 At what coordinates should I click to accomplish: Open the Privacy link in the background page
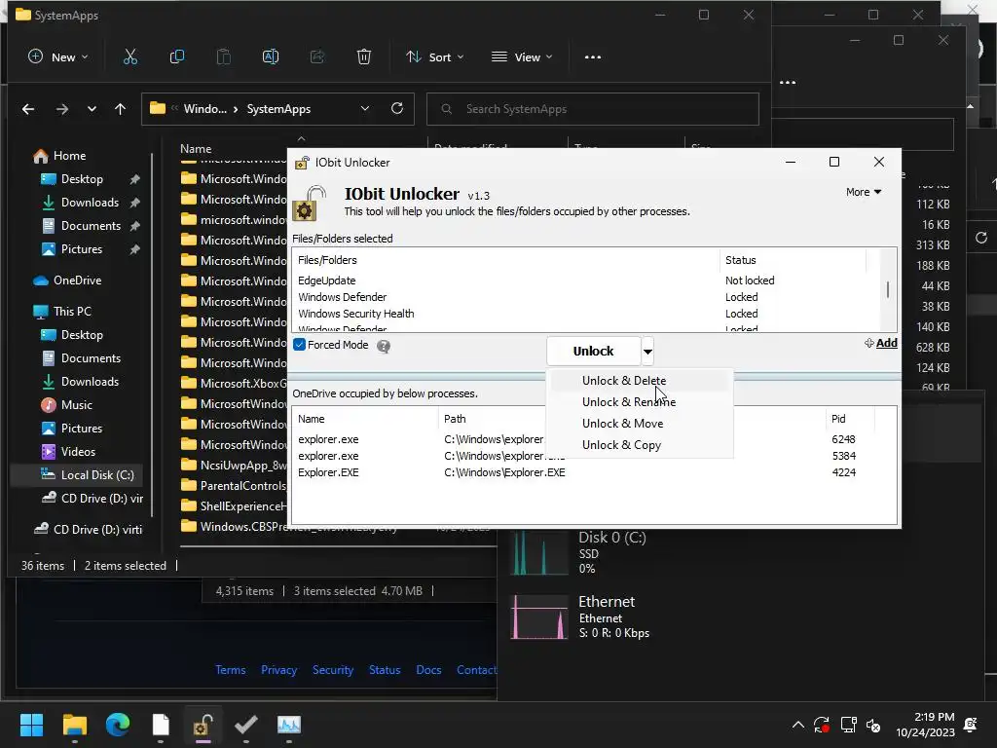click(278, 670)
